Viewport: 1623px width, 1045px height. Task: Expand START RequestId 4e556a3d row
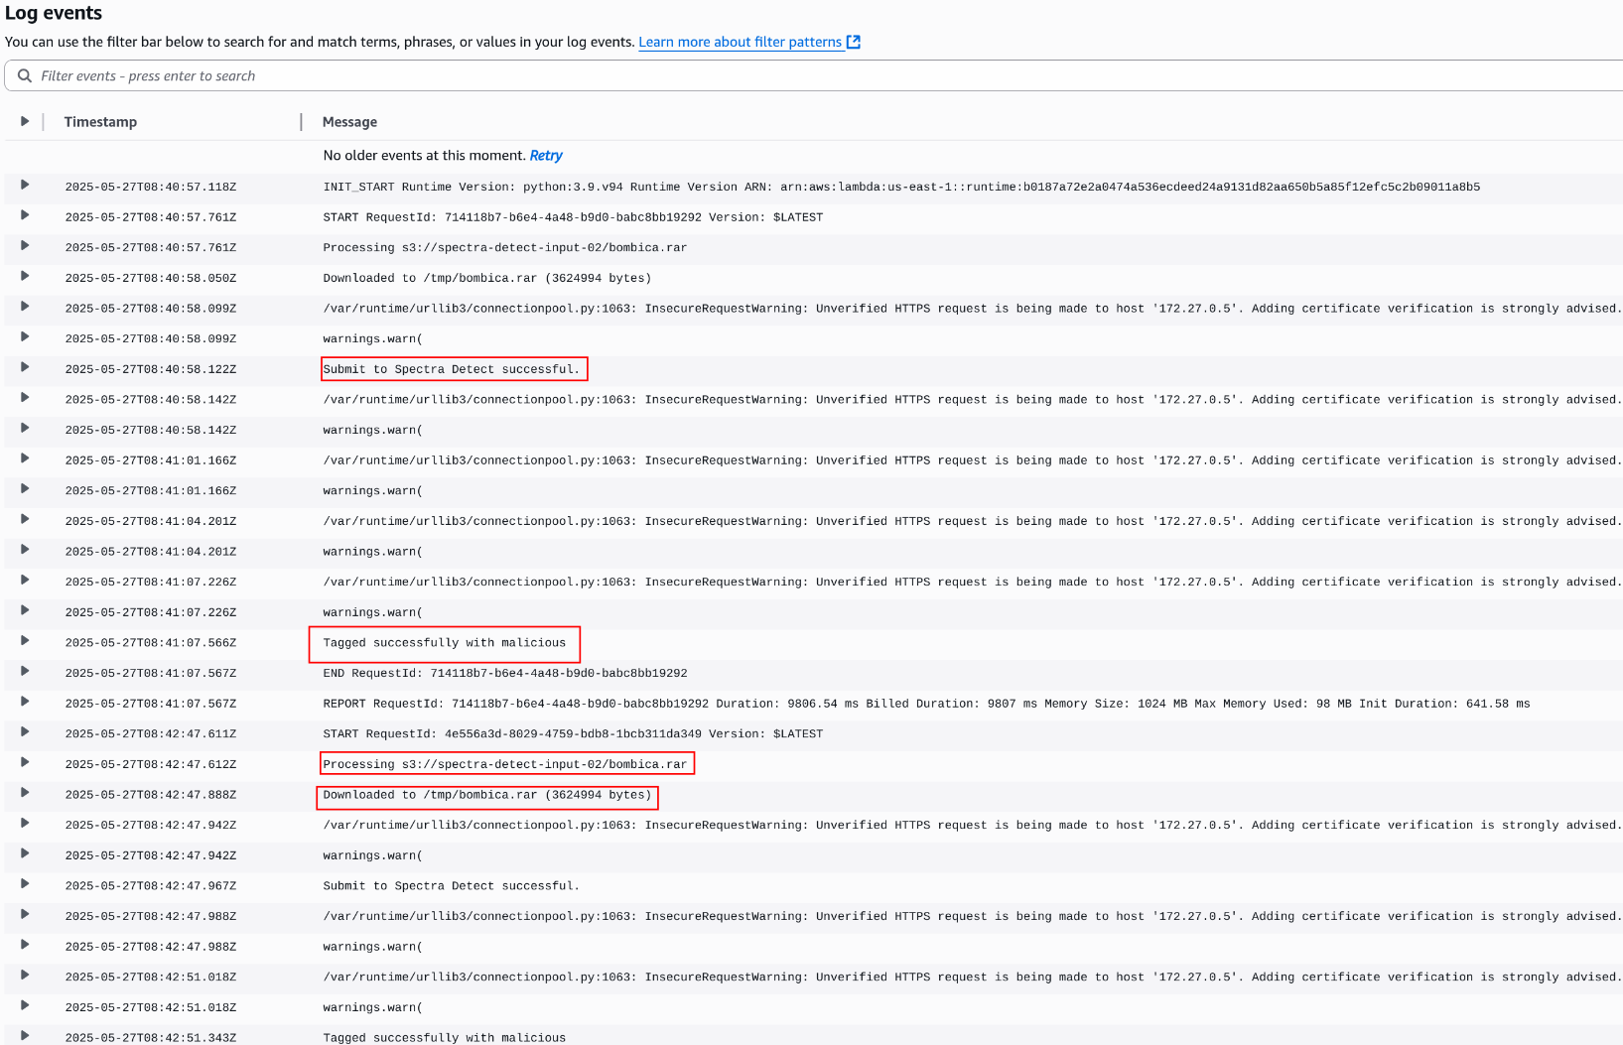tap(25, 732)
